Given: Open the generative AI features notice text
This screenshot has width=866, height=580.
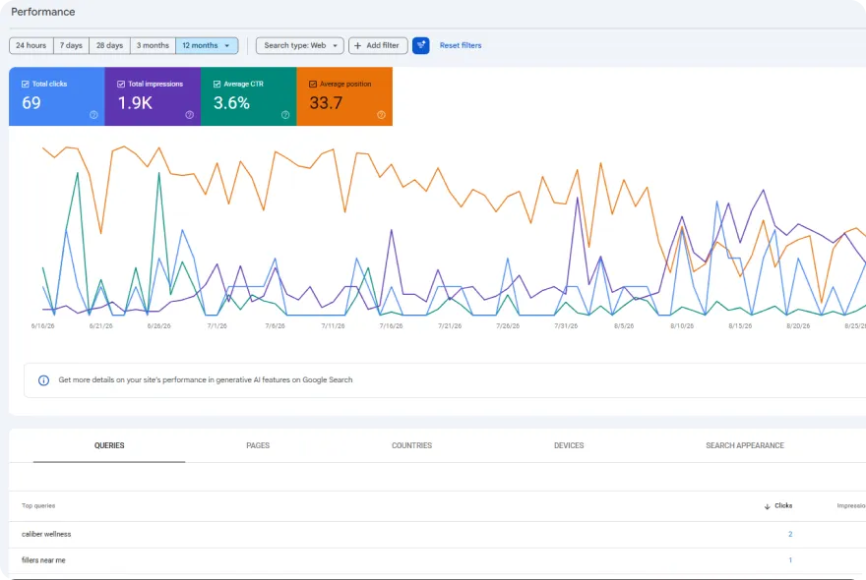Looking at the screenshot, I should click(x=206, y=380).
